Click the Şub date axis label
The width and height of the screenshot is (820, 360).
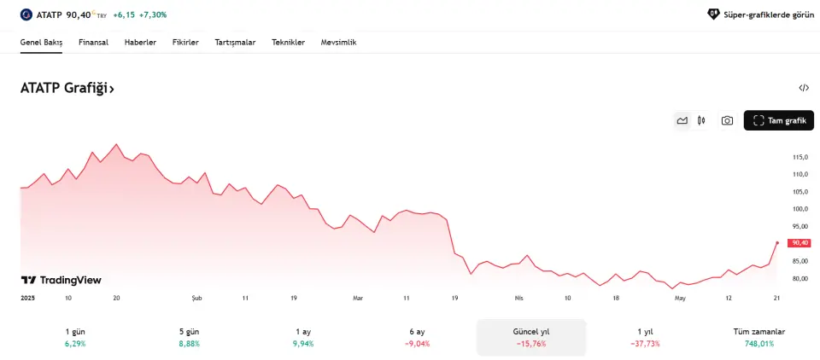pos(196,299)
